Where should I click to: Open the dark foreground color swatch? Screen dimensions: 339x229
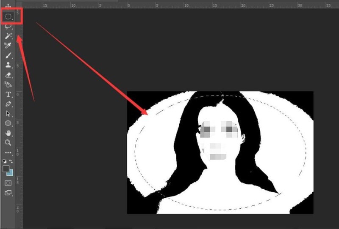6,169
